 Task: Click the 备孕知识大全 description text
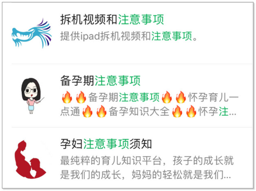[x=139, y=112]
